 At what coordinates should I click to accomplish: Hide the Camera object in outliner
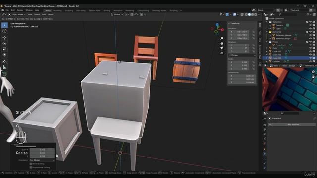310,25
